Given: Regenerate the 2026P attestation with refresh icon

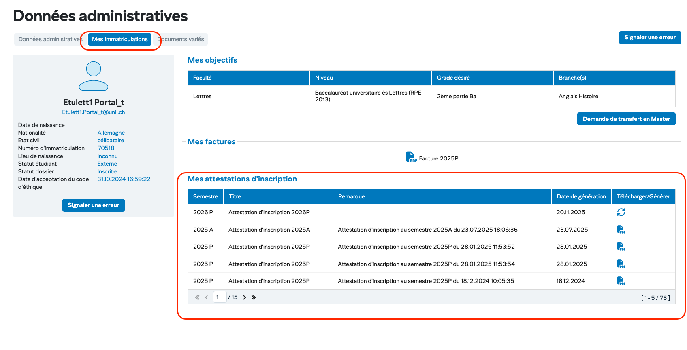Looking at the screenshot, I should click(x=621, y=212).
